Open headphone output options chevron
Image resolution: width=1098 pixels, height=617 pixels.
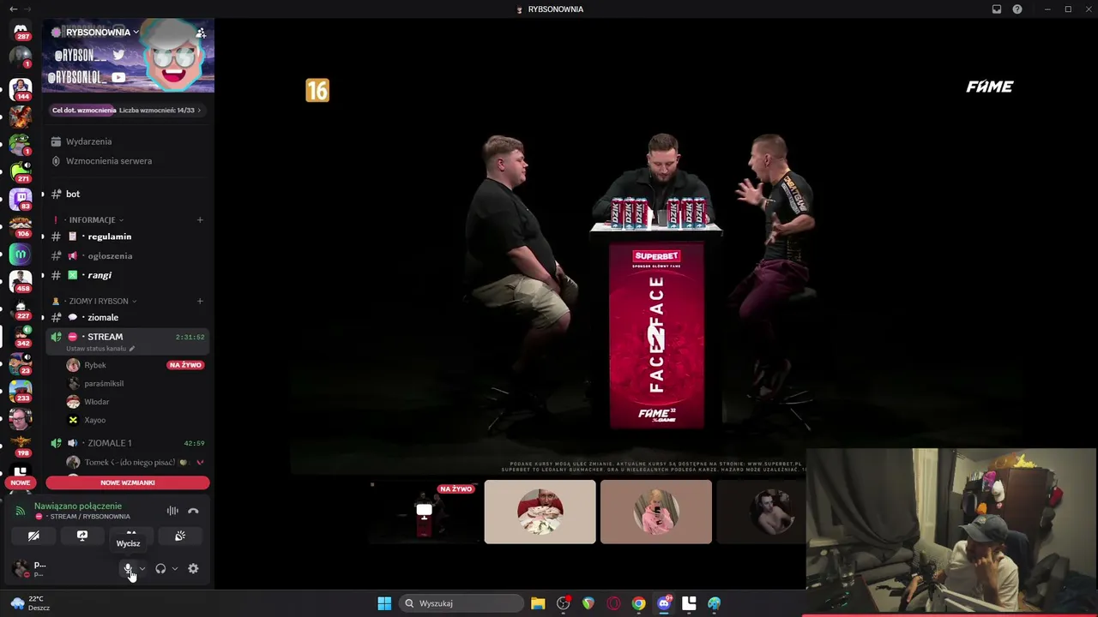pos(175,568)
